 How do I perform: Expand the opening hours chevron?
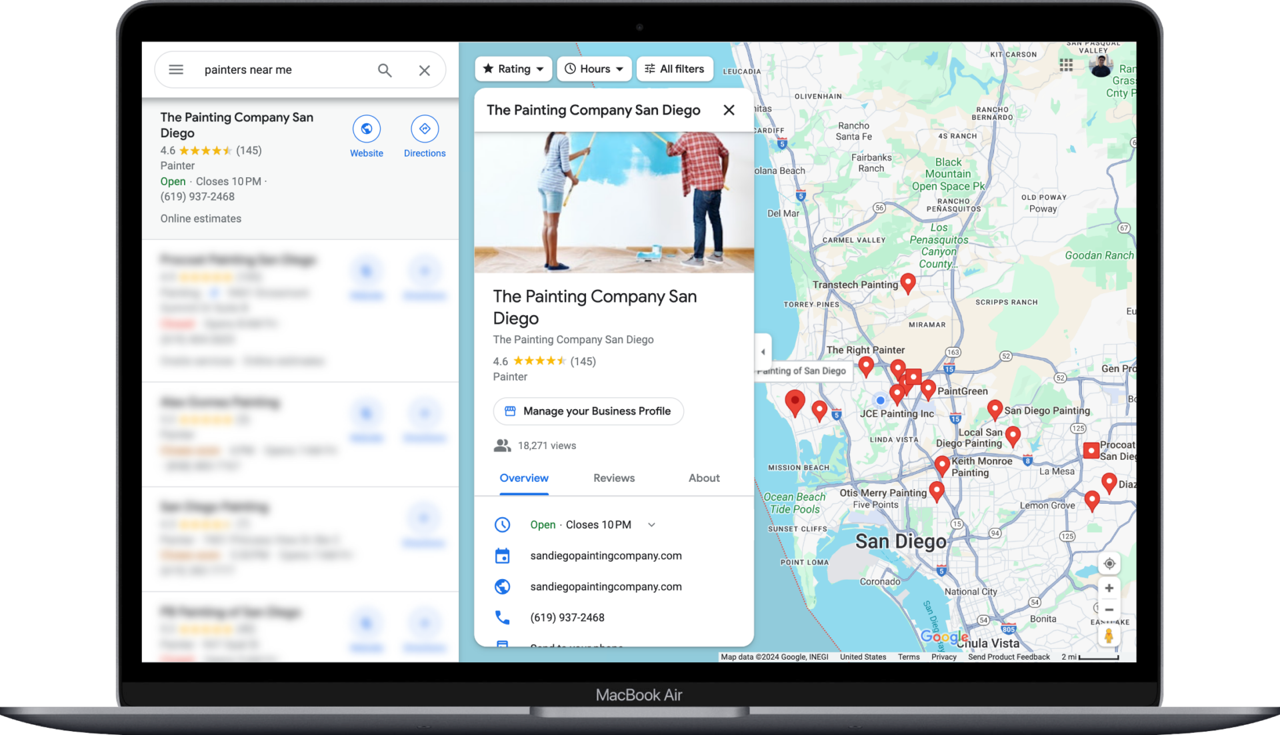tap(651, 525)
